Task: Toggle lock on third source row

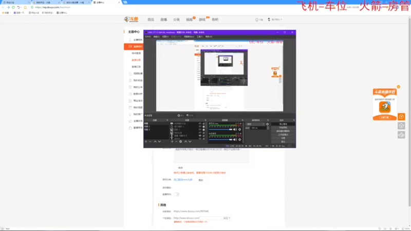Action: (203, 129)
